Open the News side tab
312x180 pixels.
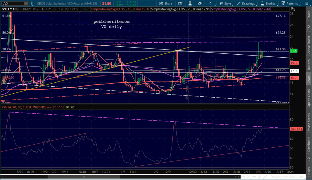click(x=309, y=171)
